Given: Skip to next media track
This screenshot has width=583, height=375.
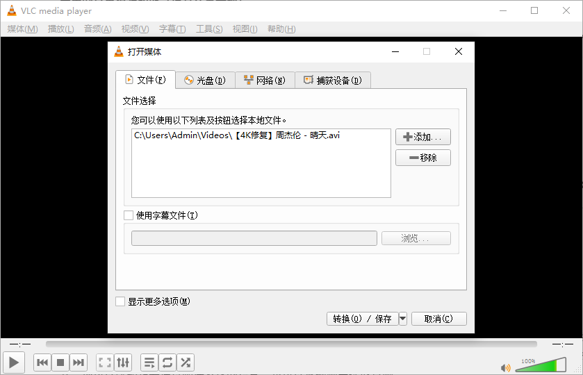Looking at the screenshot, I should (79, 362).
